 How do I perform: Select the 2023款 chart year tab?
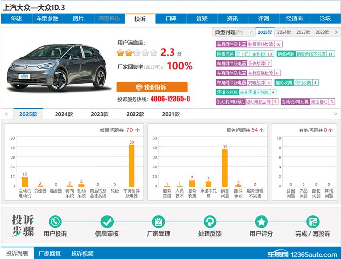99,114
